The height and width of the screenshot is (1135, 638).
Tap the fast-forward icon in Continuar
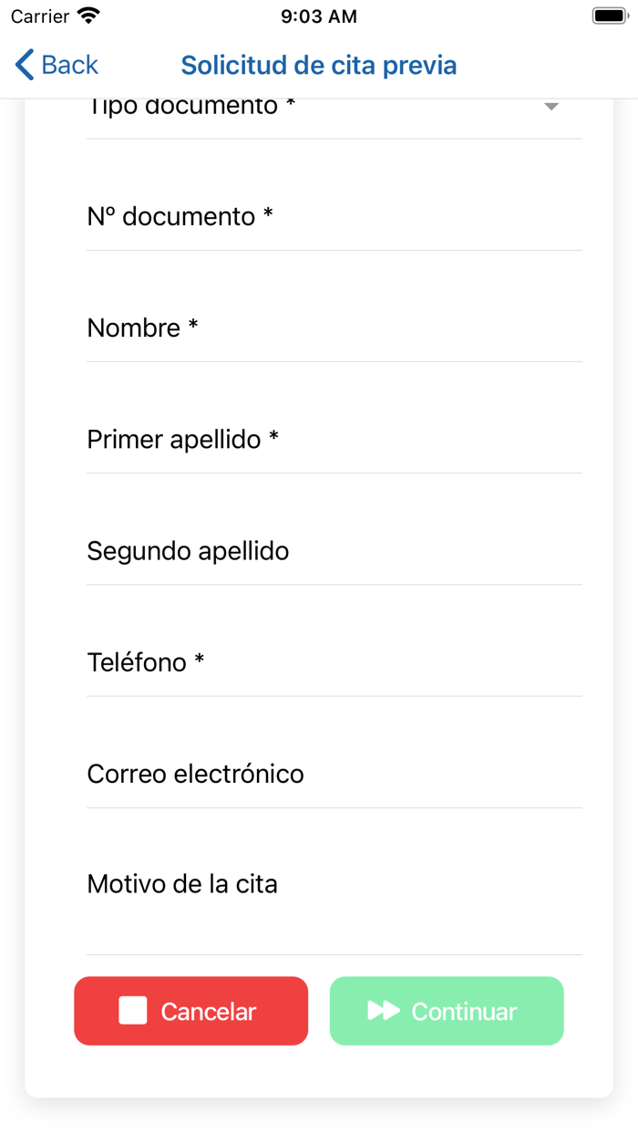coord(384,1011)
